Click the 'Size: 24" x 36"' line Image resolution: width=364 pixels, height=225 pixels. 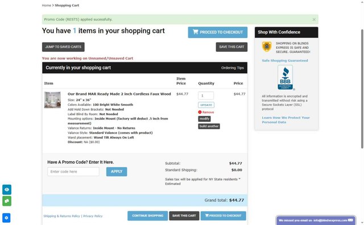coord(79,100)
